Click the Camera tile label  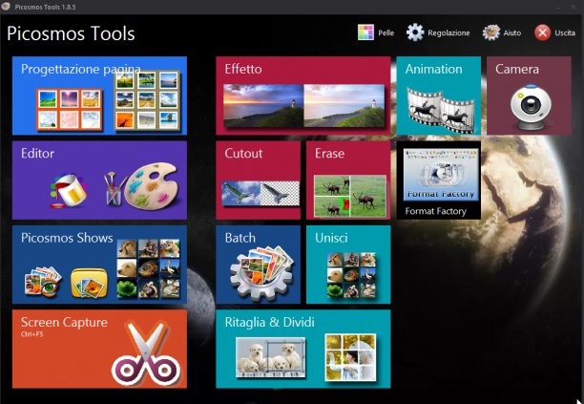click(517, 69)
